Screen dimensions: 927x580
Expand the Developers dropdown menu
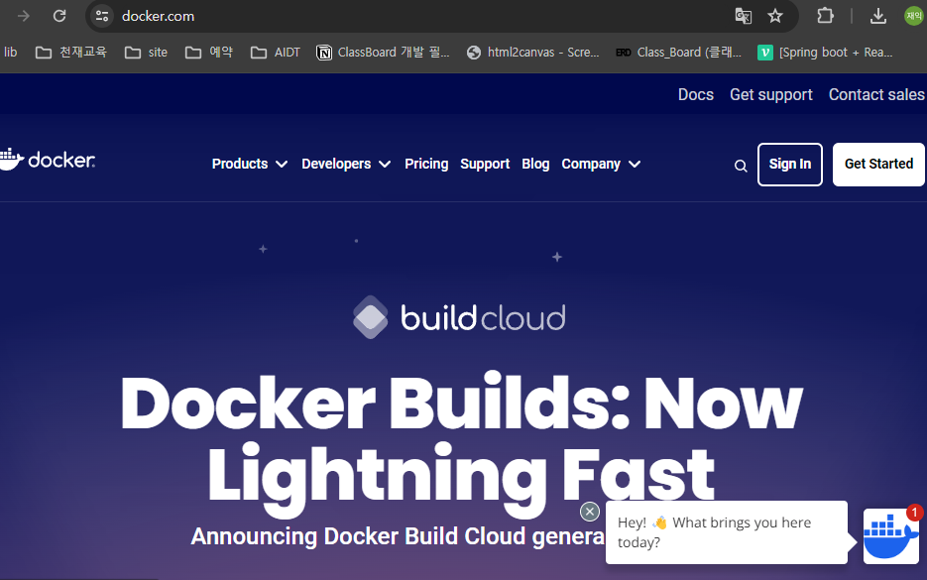coord(346,164)
